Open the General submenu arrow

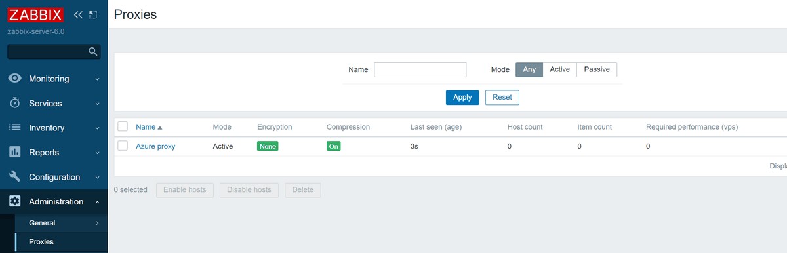click(97, 224)
